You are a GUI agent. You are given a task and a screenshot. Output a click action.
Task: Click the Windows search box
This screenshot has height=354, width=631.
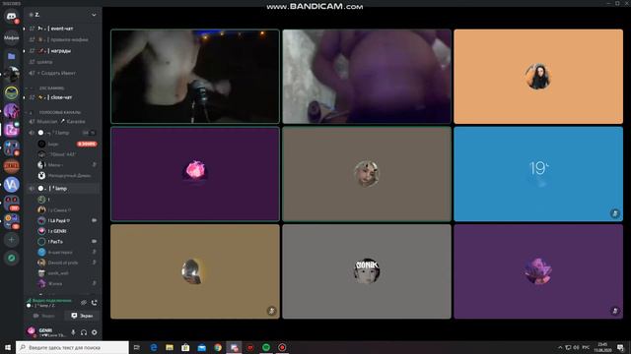(x=72, y=347)
